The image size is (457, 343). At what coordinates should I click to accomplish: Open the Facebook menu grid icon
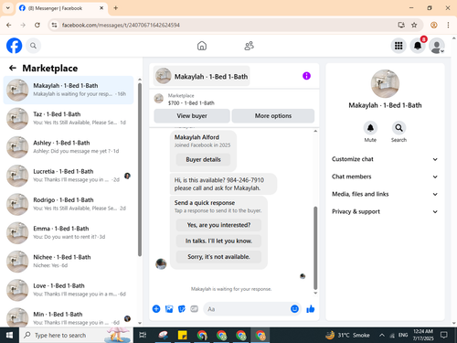(x=399, y=46)
